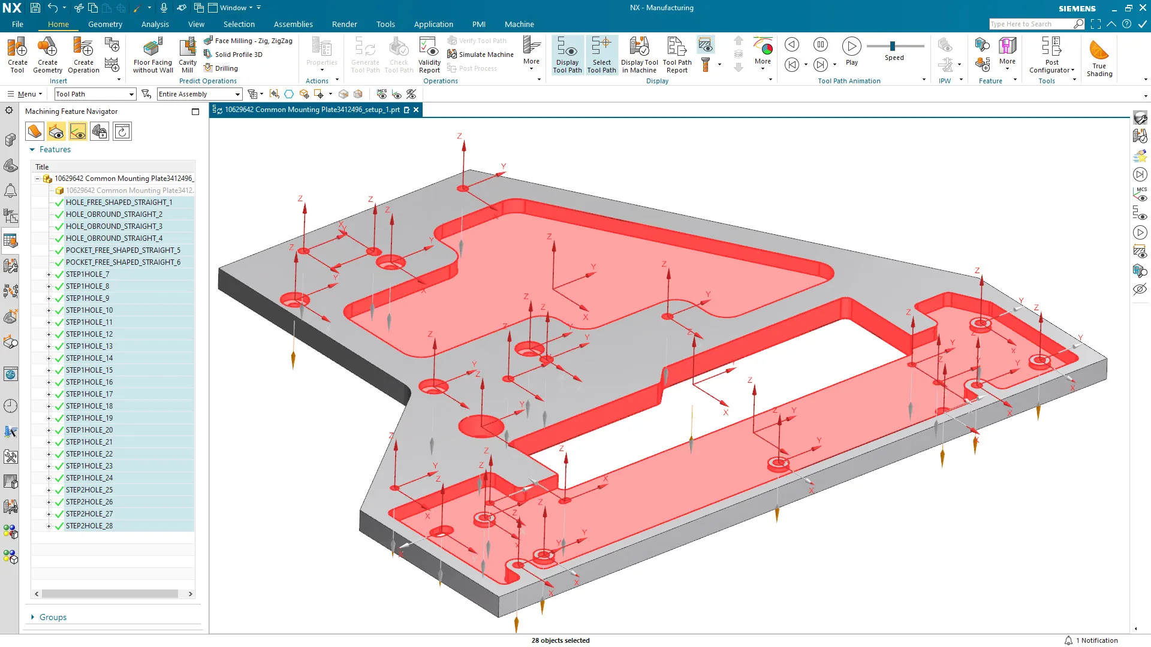Toggle Select Tool Path button
This screenshot has width=1151, height=647.
tap(601, 47)
